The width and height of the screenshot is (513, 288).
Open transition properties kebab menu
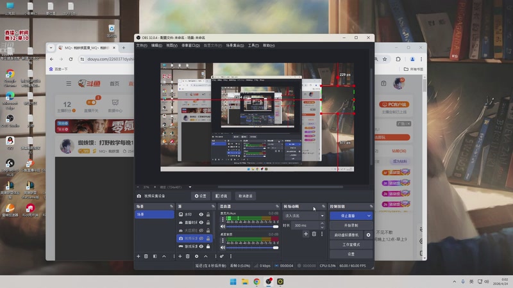click(x=322, y=234)
